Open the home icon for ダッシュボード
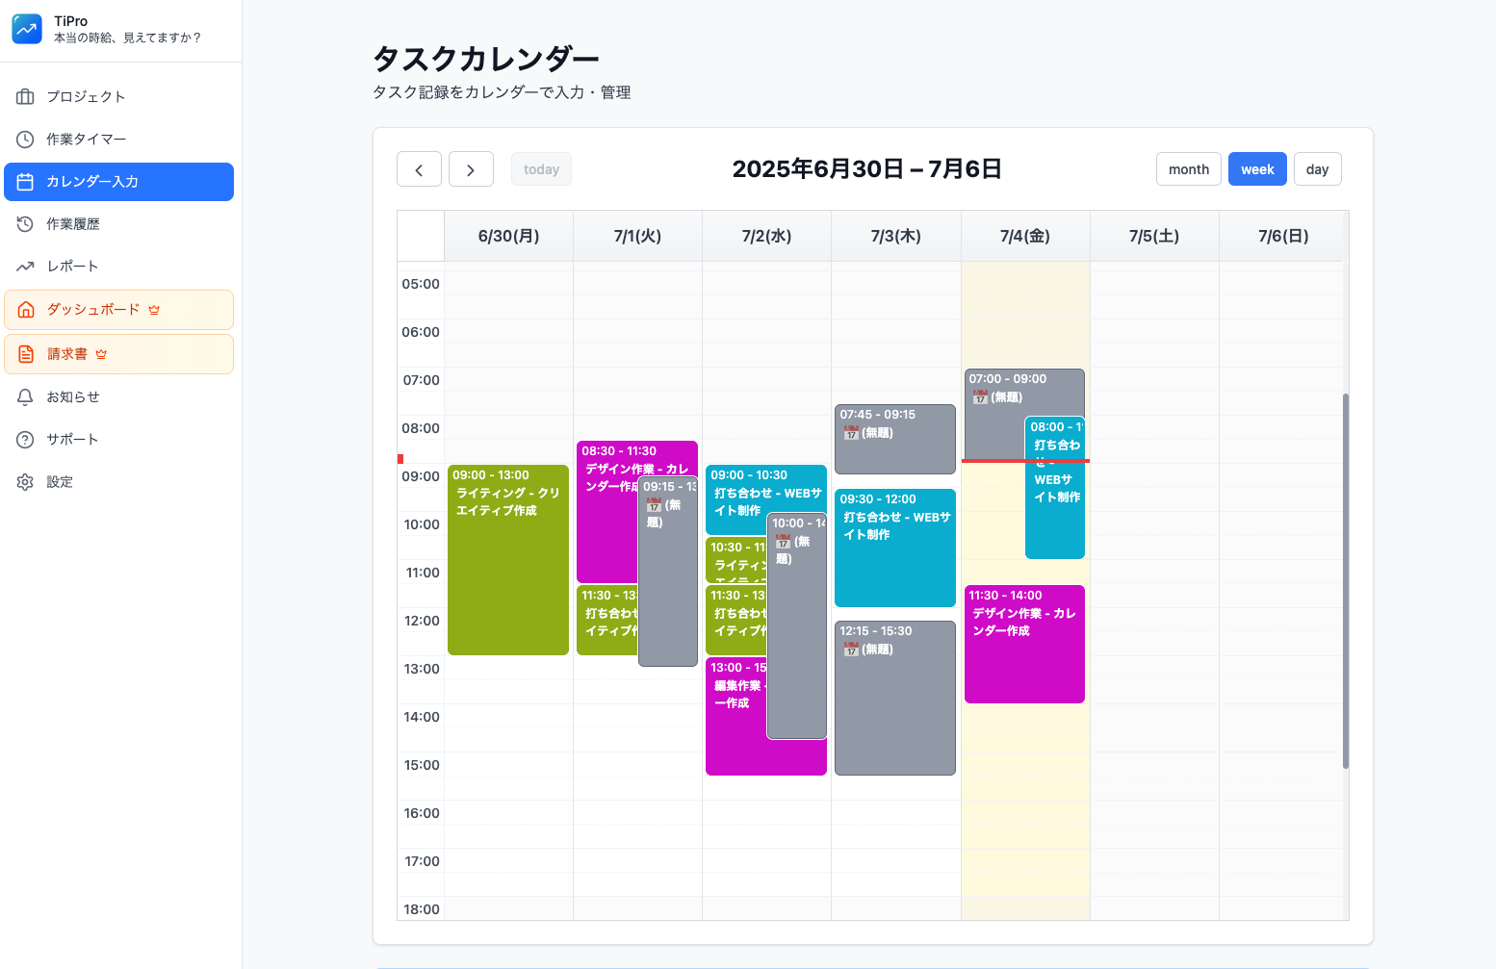The height and width of the screenshot is (969, 1496). (x=26, y=310)
